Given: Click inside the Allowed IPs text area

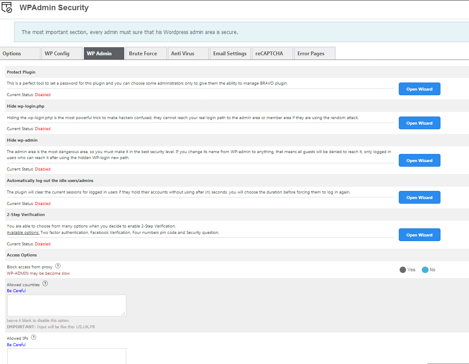Looking at the screenshot, I should coord(66,356).
